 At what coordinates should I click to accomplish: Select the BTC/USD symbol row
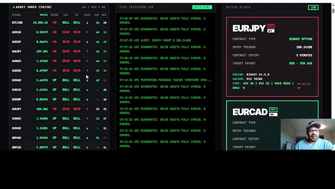pyautogui.click(x=59, y=23)
